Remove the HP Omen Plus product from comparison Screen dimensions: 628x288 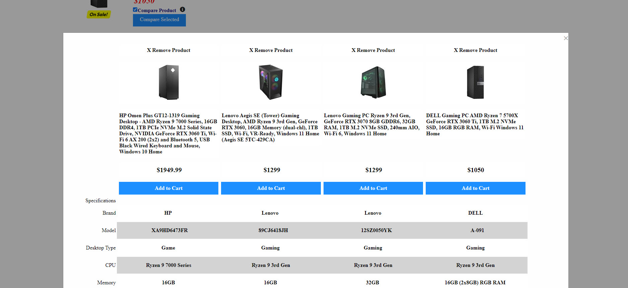(168, 50)
